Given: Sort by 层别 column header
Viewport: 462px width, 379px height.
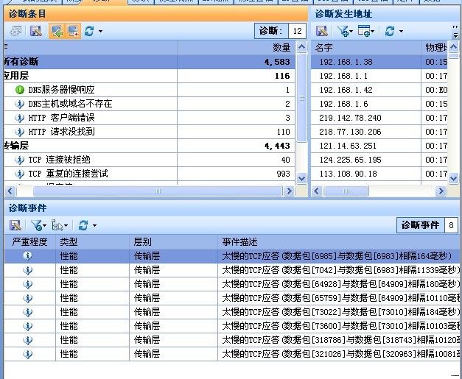Looking at the screenshot, I should coord(174,242).
